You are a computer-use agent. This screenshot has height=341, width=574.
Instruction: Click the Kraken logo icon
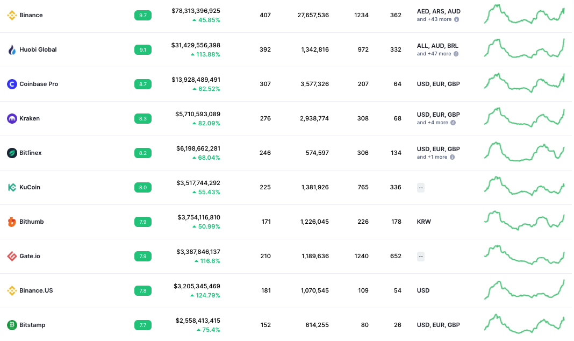(12, 118)
